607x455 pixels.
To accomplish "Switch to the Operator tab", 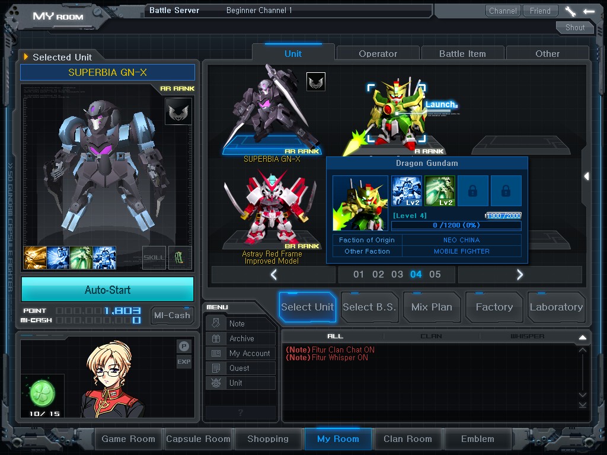I will (378, 53).
